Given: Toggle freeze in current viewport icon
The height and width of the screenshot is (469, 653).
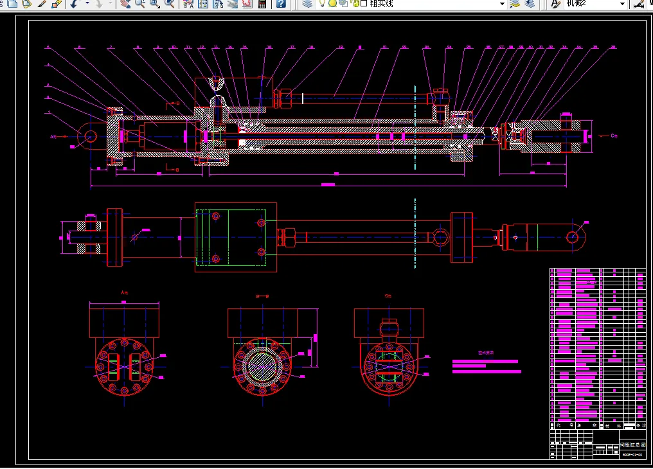Looking at the screenshot, I should pyautogui.click(x=343, y=4).
